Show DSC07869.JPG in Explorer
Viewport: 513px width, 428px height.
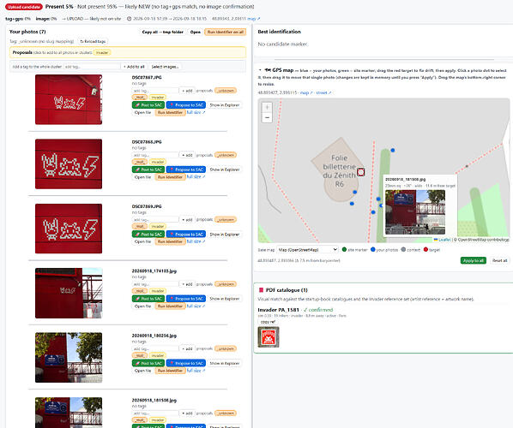(225, 234)
